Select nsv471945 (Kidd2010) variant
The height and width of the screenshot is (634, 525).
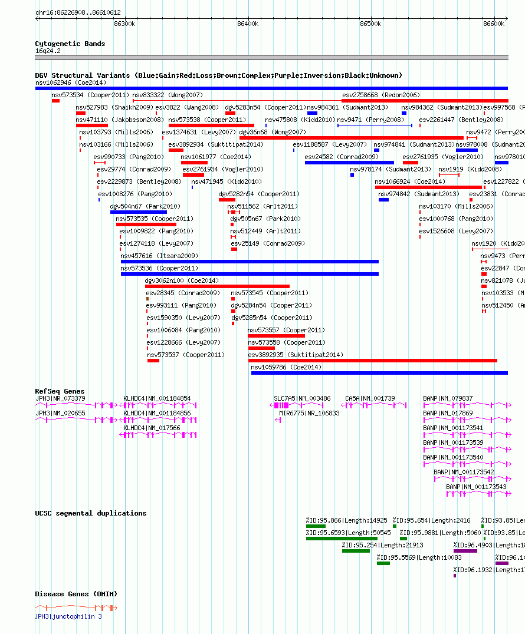click(x=227, y=182)
